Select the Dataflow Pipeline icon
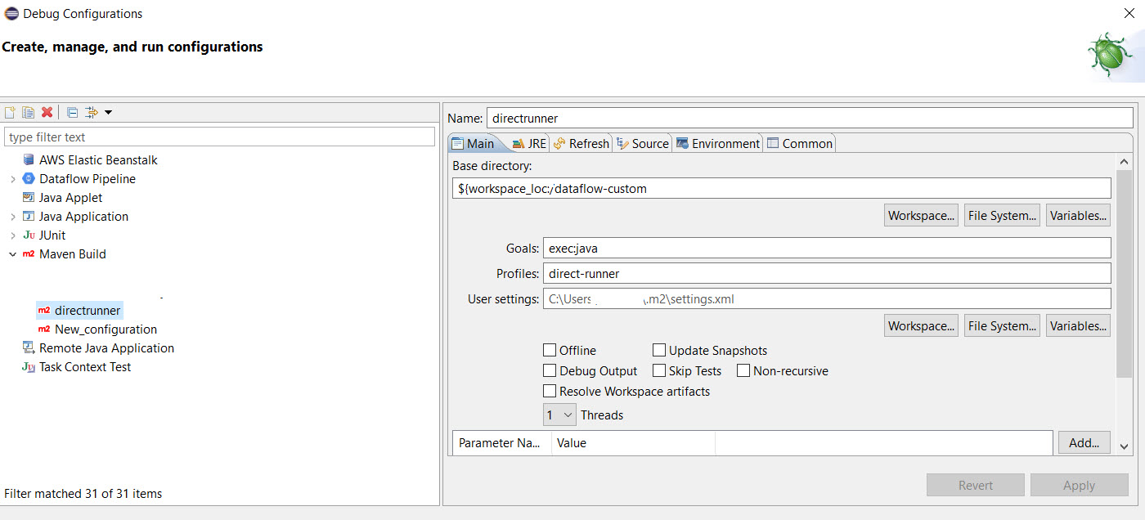The image size is (1145, 520). point(29,179)
